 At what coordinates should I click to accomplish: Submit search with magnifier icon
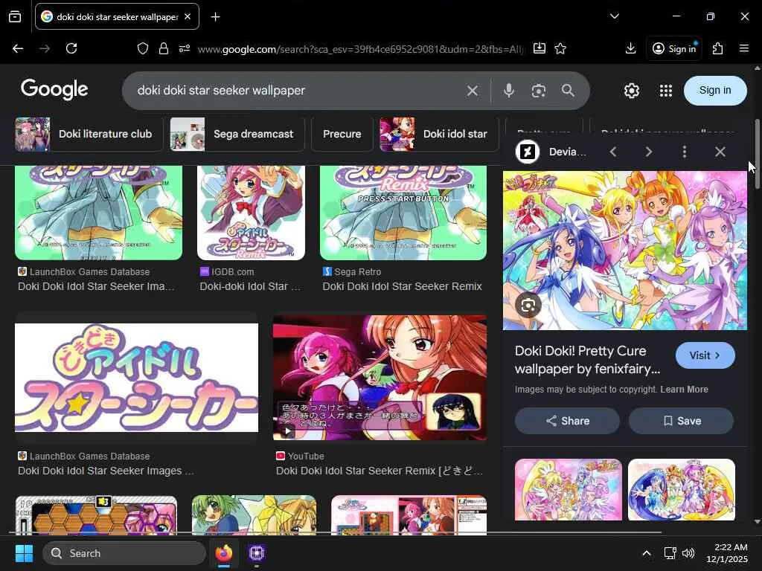[568, 91]
